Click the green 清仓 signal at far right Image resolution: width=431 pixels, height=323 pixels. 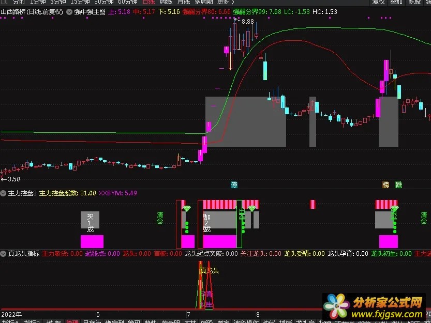click(424, 218)
